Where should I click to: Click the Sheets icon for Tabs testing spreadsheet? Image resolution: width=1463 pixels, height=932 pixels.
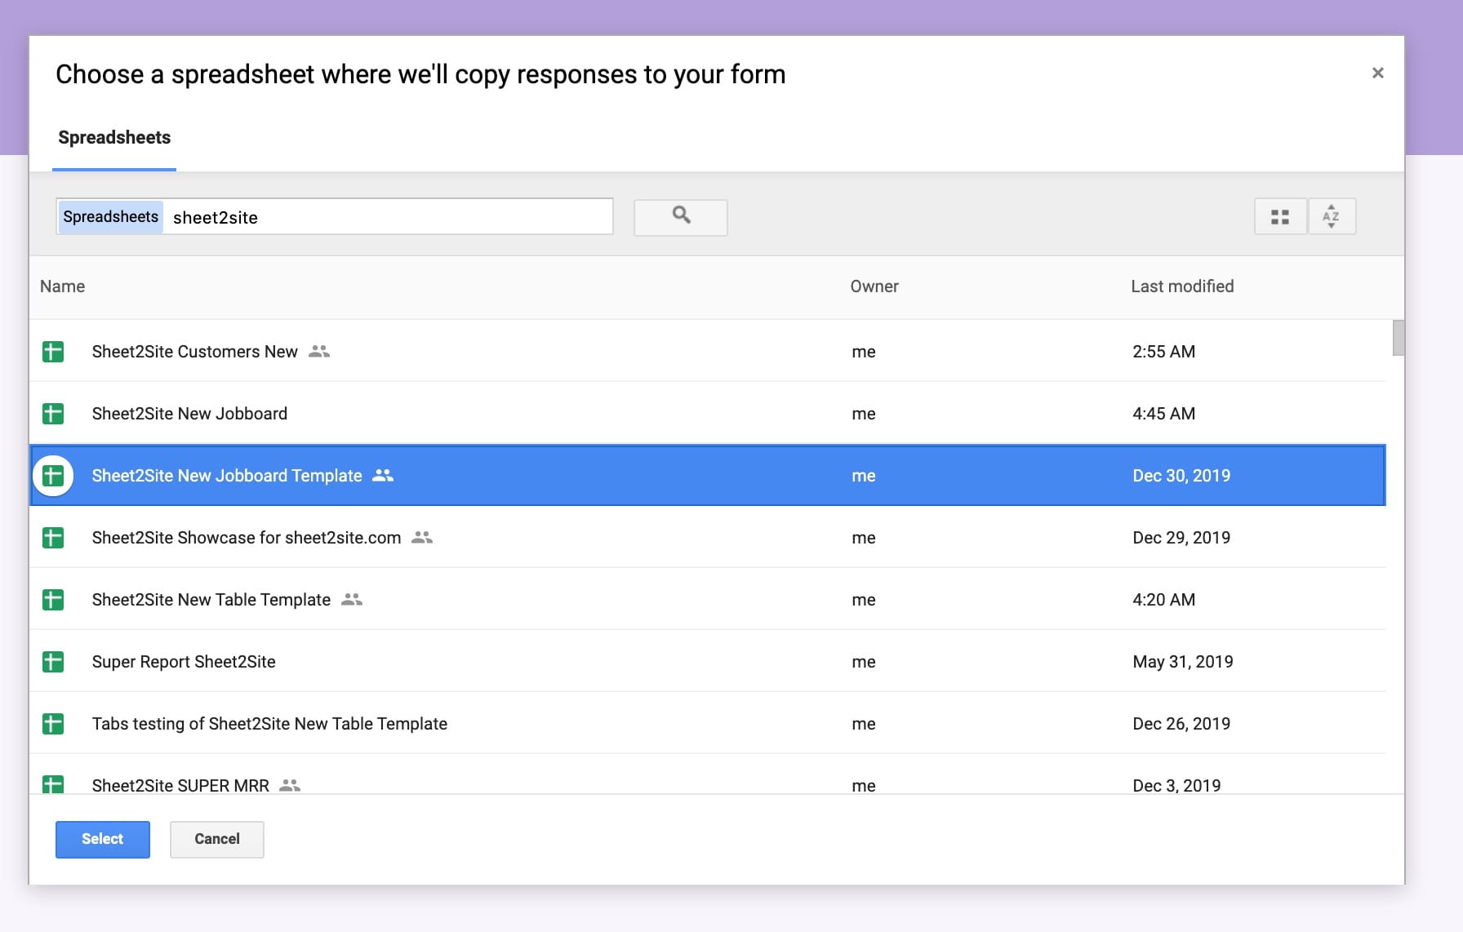pyautogui.click(x=53, y=724)
